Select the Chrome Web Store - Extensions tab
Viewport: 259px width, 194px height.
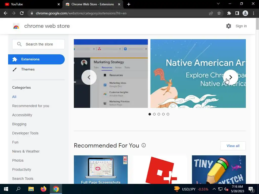tap(93, 4)
